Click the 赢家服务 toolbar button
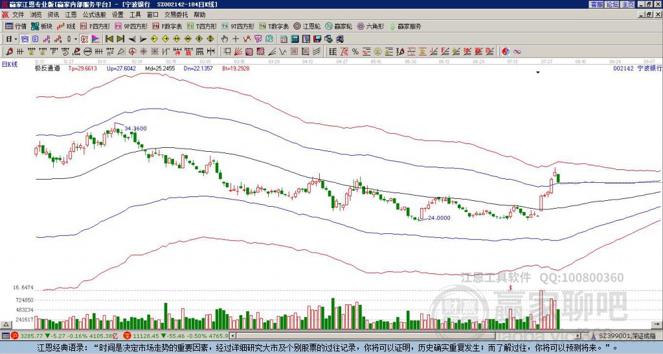663x354 pixels. 405,26
